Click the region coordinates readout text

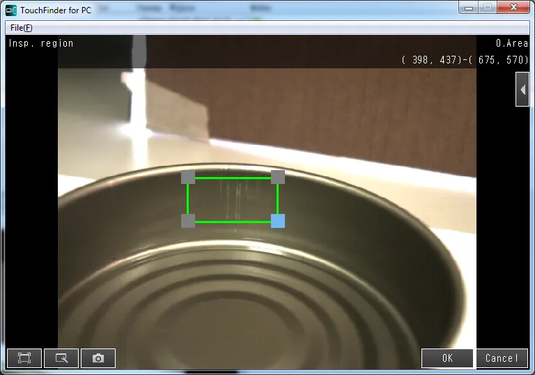point(465,60)
